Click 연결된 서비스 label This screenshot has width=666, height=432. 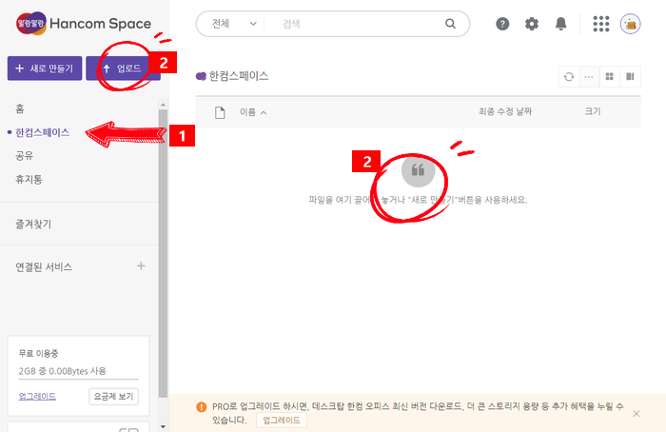44,266
